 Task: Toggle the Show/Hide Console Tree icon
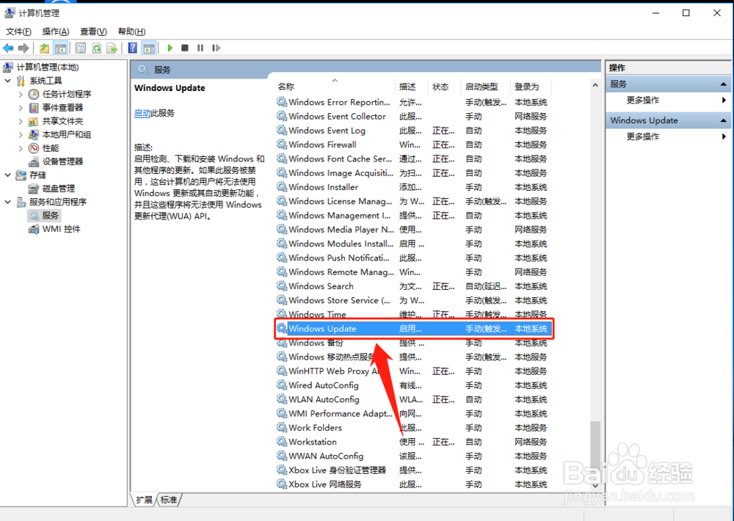[60, 48]
